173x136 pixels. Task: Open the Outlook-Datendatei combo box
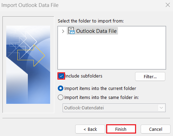click(x=114, y=108)
